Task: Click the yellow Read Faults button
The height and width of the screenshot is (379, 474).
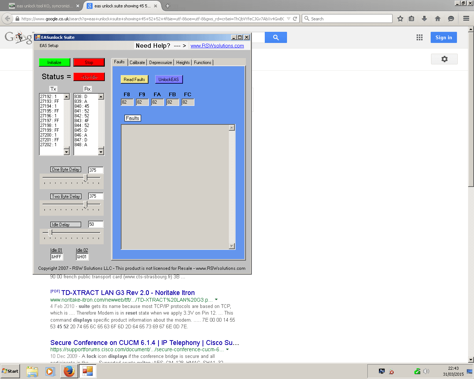Action: tap(134, 79)
